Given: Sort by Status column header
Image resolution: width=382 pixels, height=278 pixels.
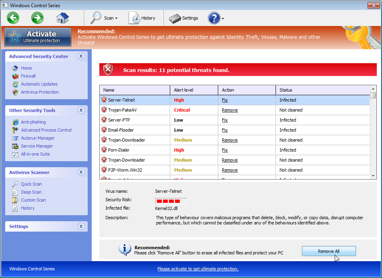Looking at the screenshot, I should pos(323,90).
